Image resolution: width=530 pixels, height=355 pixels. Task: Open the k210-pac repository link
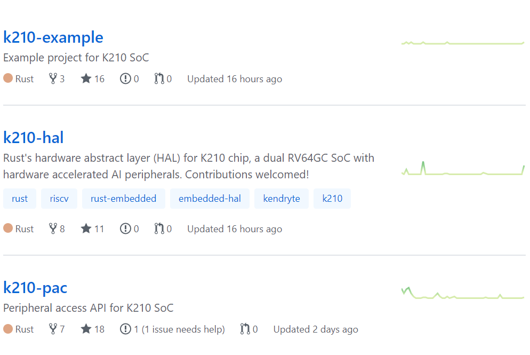point(35,288)
